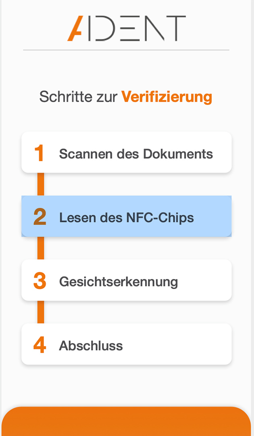Screen dimensions: 254x436
Task: Open the 'Gesichtserkennung' step label
Action: [119, 281]
